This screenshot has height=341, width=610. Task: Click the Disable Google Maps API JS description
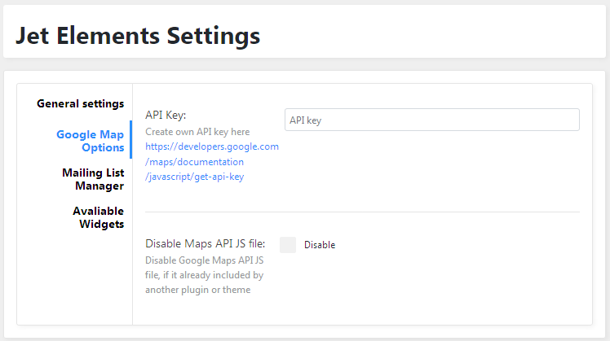point(204,275)
